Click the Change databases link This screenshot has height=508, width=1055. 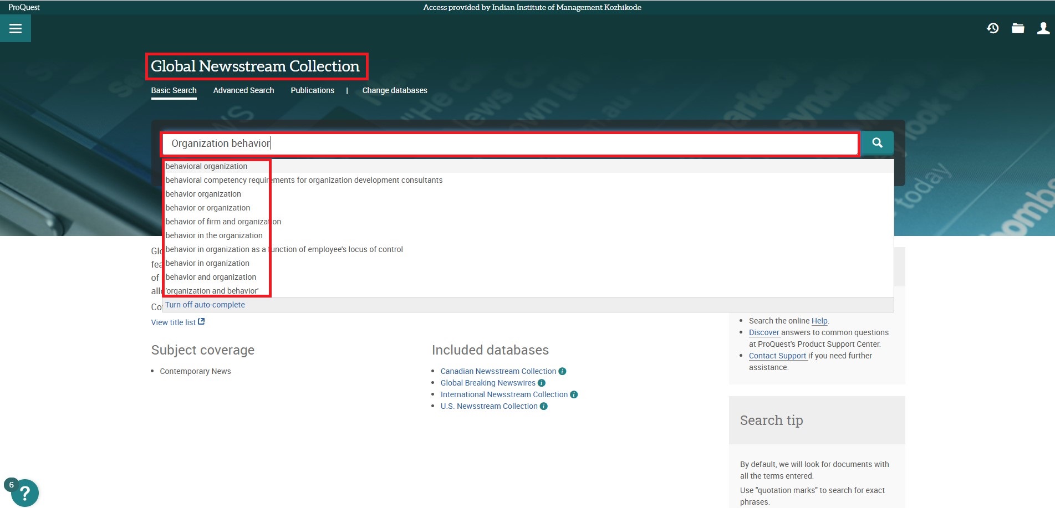pos(394,90)
